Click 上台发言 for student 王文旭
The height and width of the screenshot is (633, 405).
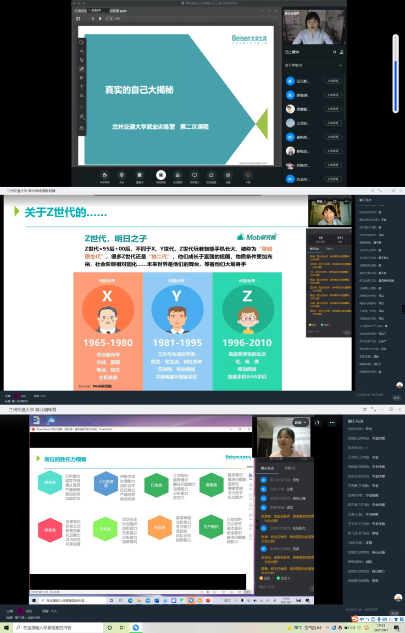point(333,123)
